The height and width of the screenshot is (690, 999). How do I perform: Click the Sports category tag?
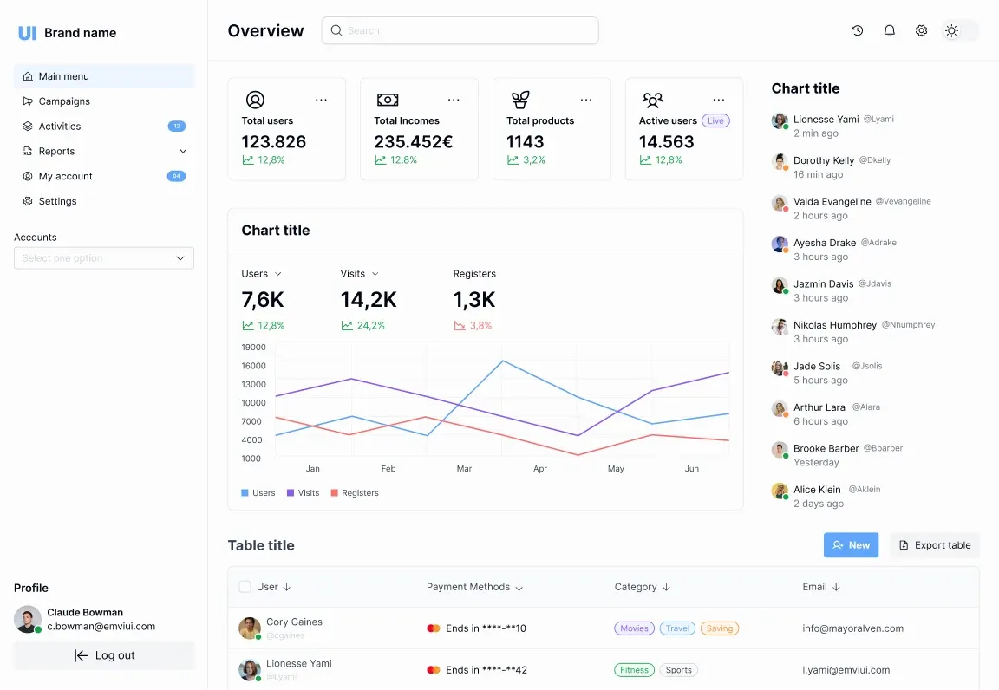pos(678,669)
